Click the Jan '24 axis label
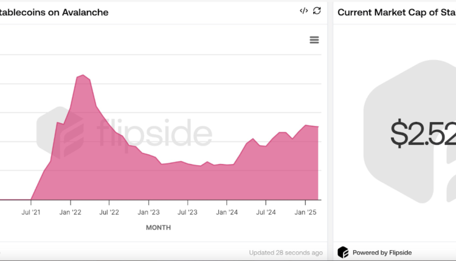Image resolution: width=456 pixels, height=261 pixels. [x=226, y=212]
